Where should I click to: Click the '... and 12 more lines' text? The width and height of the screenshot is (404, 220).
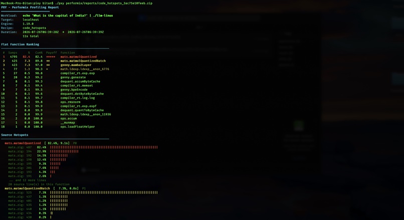tap(27, 180)
